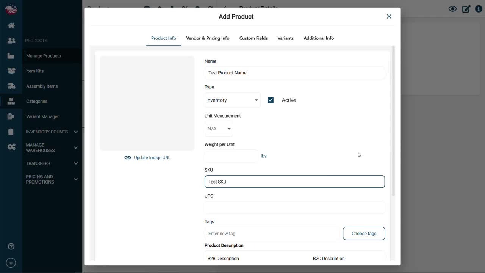Open the people group icon in the sidebar
Screen dimensions: 485x273
(x=11, y=41)
